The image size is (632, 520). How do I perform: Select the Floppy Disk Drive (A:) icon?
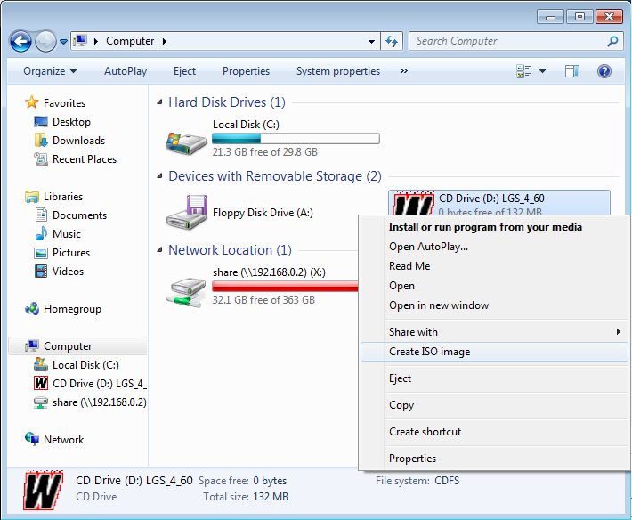(x=186, y=213)
